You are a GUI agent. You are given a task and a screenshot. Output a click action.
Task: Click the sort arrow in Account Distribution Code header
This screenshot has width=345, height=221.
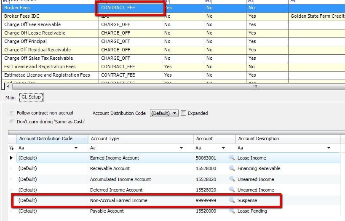click(x=84, y=139)
